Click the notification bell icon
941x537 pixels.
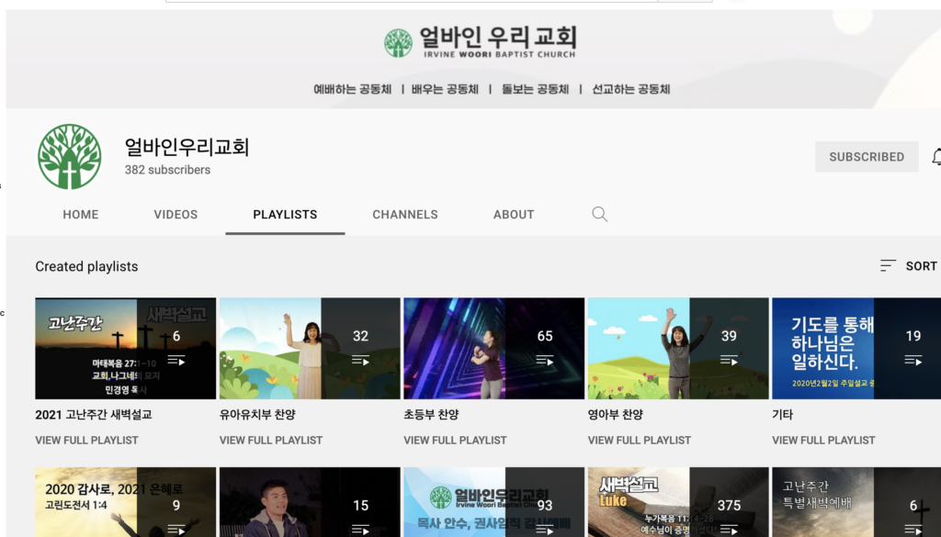tap(936, 157)
